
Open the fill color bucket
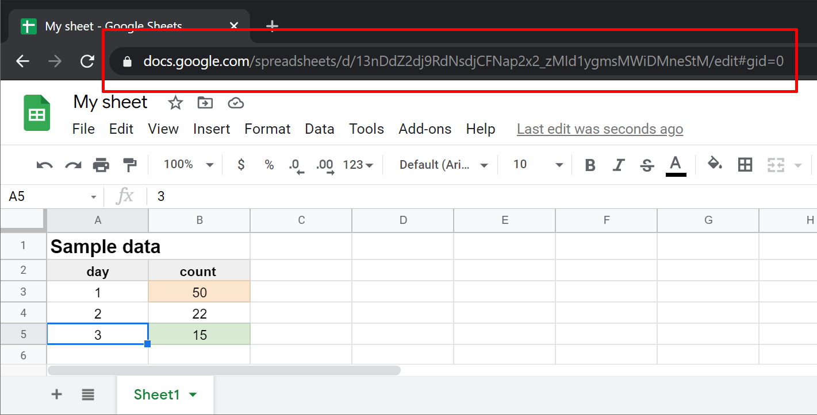pyautogui.click(x=715, y=164)
